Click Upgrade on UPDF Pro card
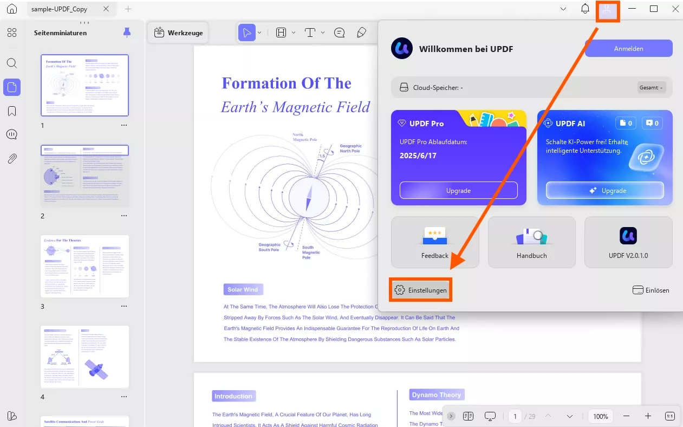The width and height of the screenshot is (683, 427). [459, 190]
